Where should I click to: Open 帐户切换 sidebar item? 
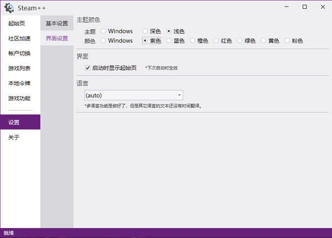(x=19, y=54)
